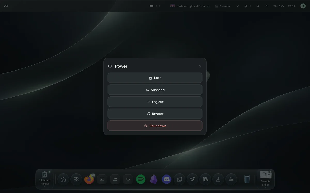
Task: Open the Wi-Fi network indicator
Action: coord(237,6)
